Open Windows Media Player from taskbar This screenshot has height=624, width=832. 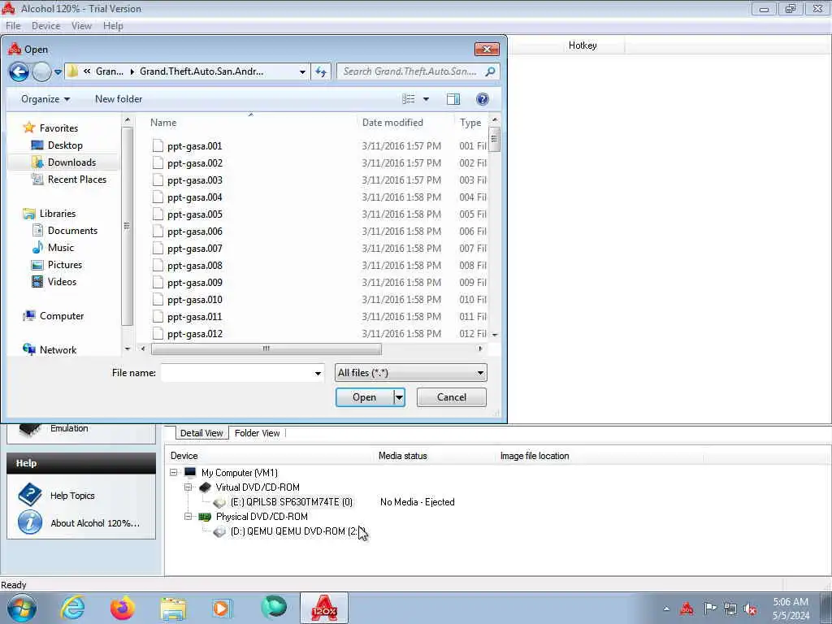pyautogui.click(x=223, y=608)
